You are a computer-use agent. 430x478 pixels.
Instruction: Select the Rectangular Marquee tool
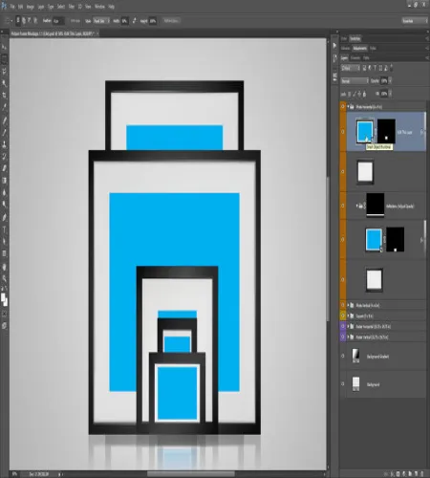point(4,59)
